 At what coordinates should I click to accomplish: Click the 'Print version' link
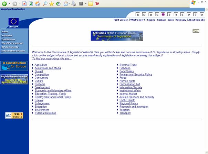[x=121, y=20]
